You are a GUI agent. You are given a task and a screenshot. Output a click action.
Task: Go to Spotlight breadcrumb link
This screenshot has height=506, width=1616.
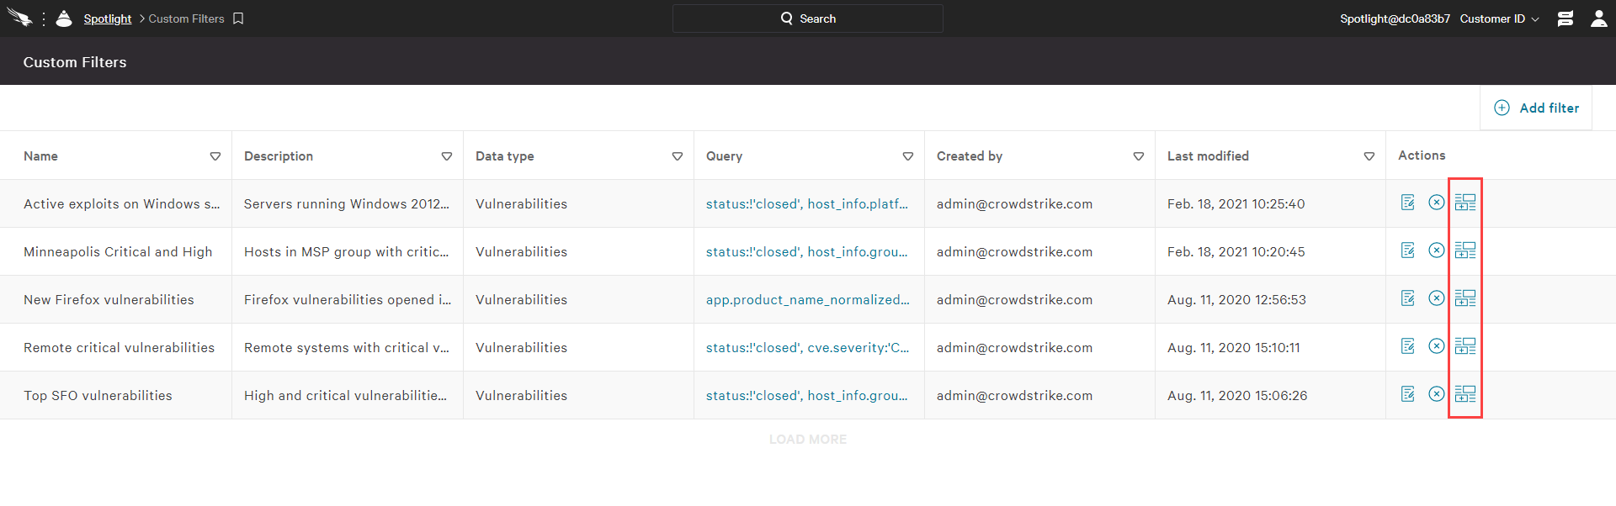coord(108,18)
